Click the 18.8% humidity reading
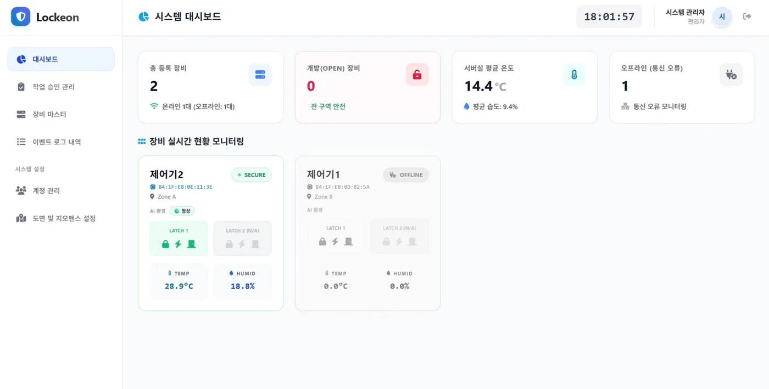 tap(242, 286)
